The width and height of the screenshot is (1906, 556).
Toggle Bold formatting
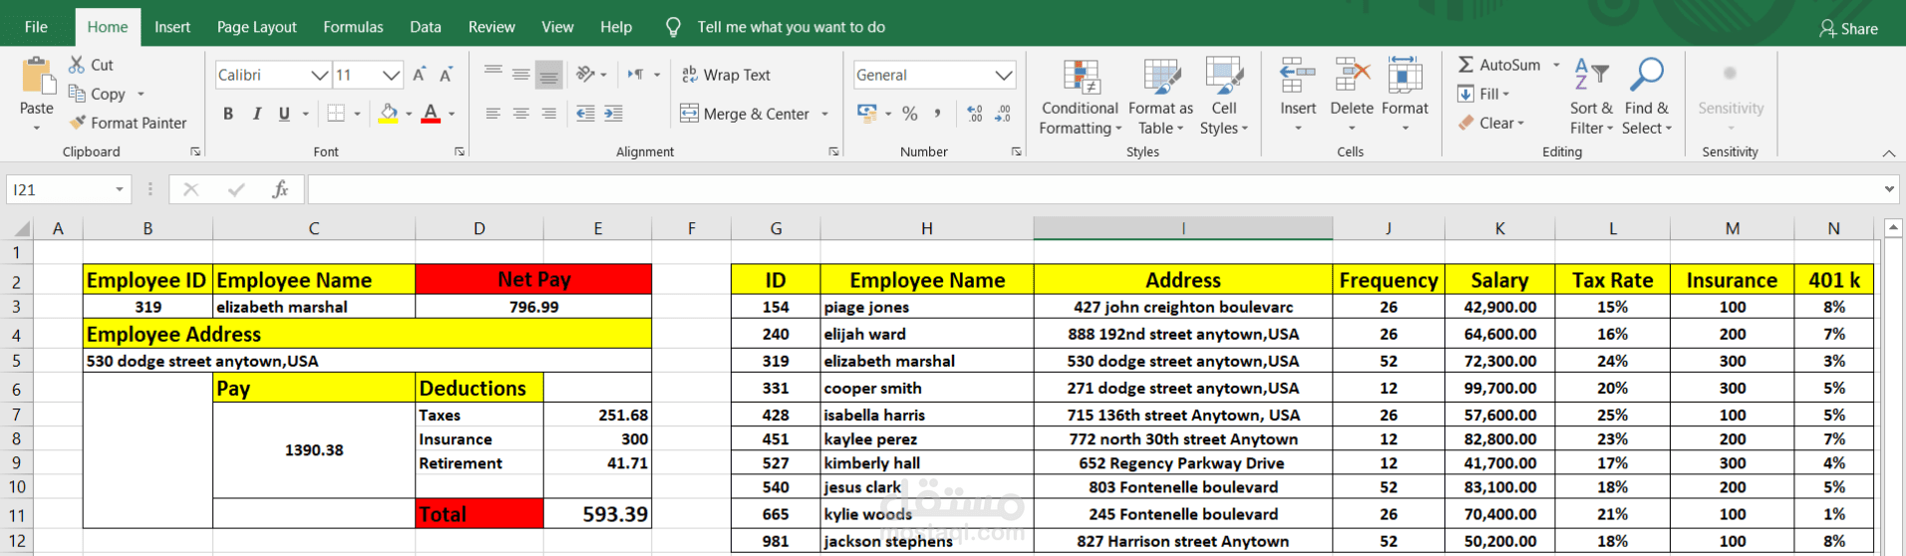coord(228,114)
